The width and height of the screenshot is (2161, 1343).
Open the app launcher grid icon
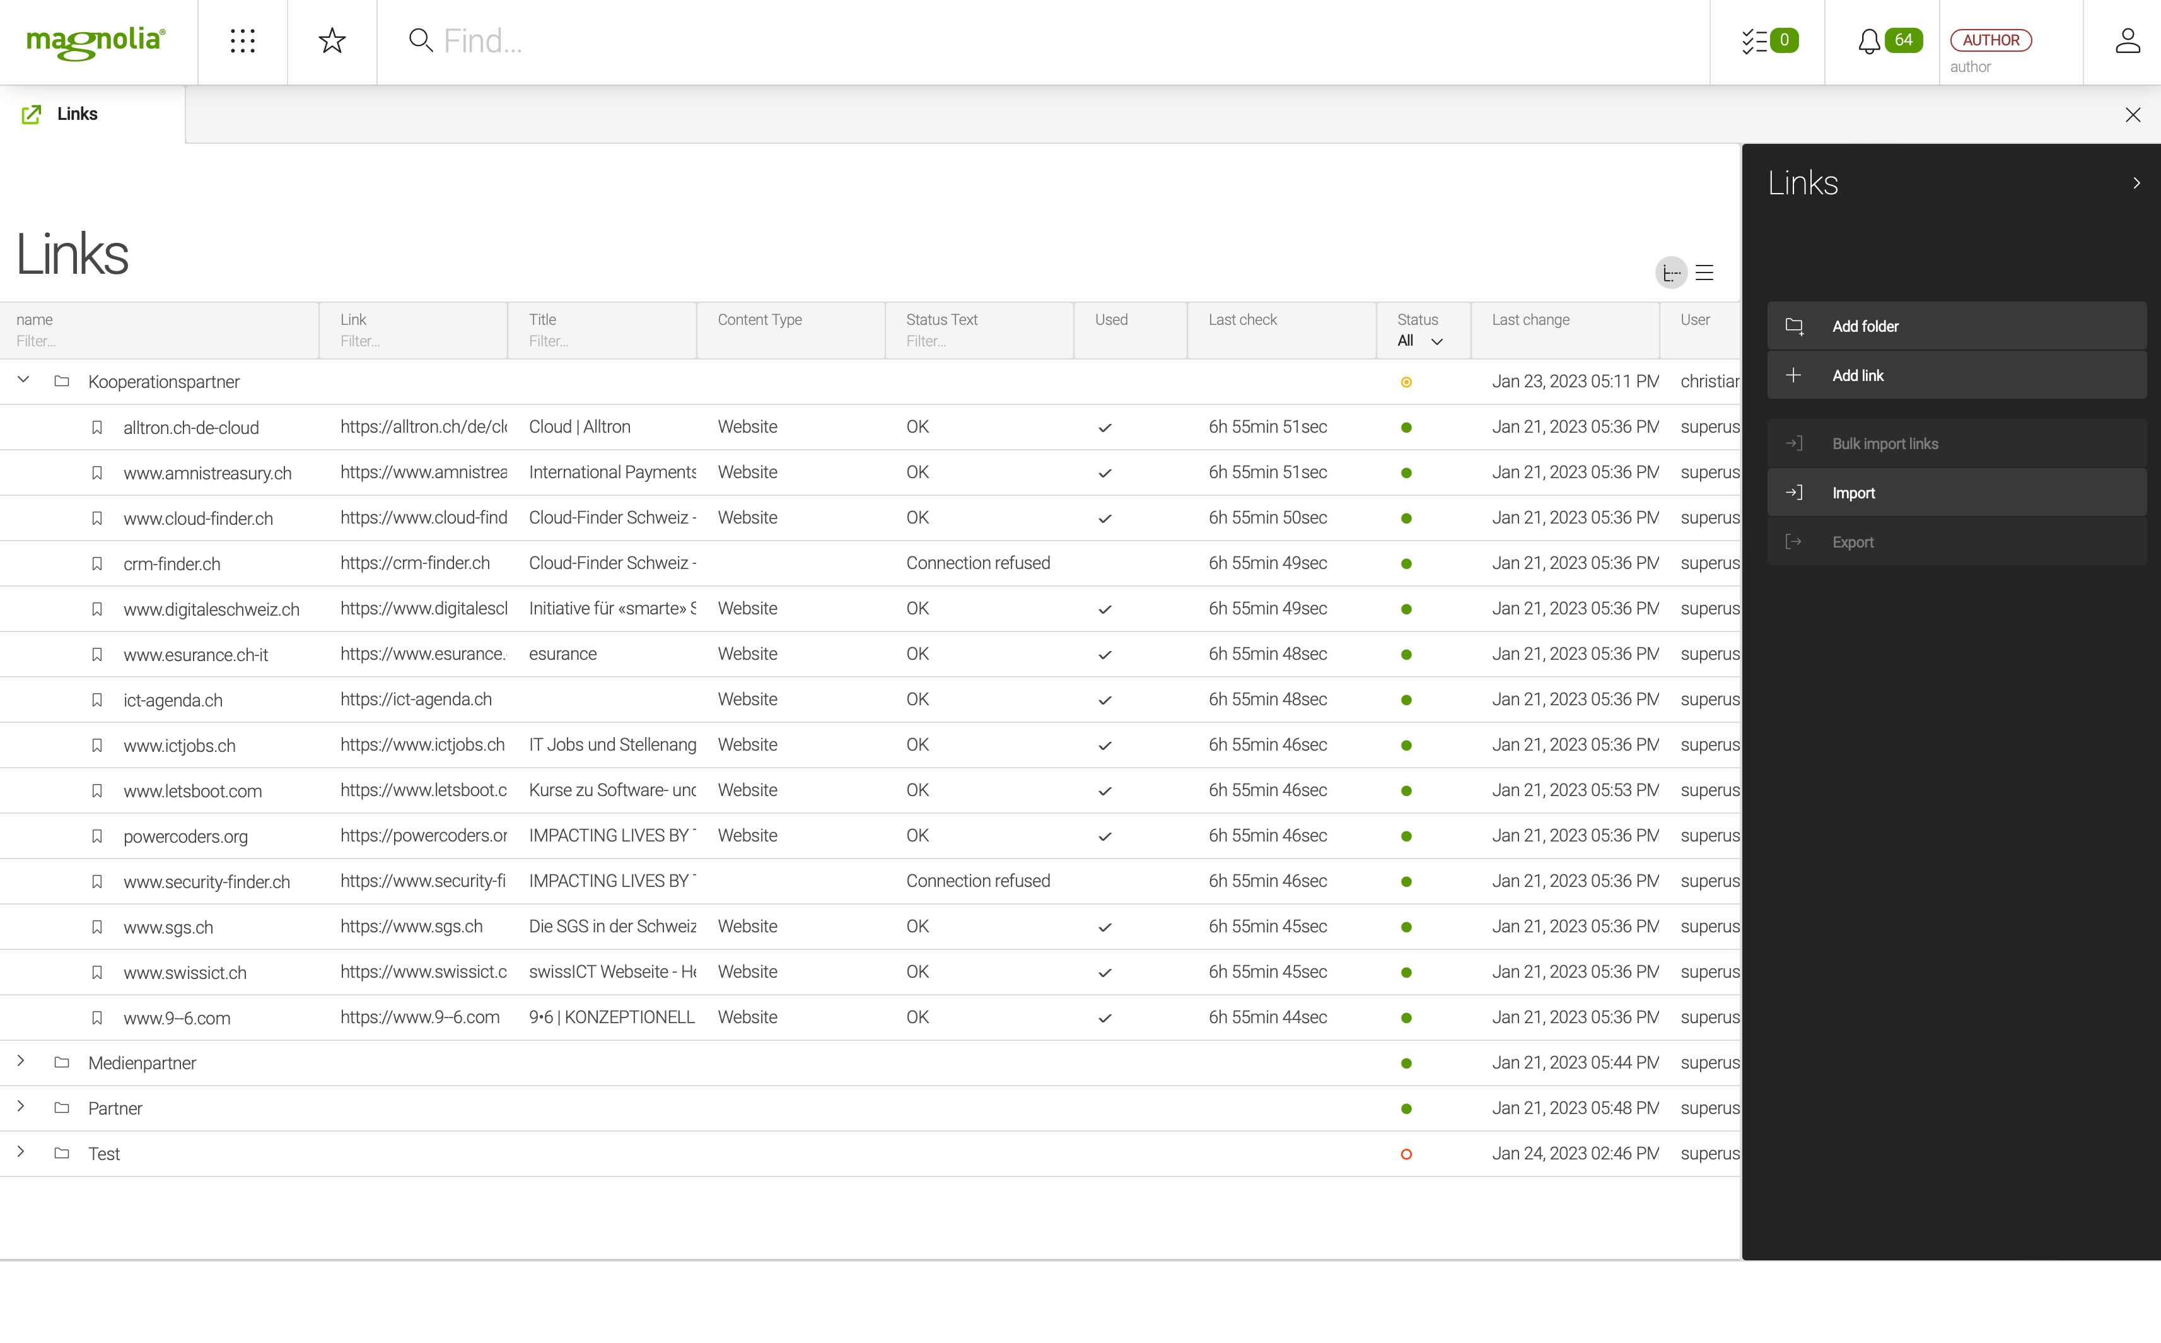(x=242, y=41)
